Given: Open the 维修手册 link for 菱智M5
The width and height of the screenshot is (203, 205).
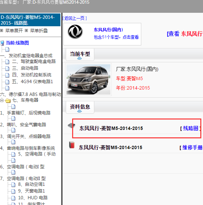Looking at the screenshot, I should tap(193, 147).
